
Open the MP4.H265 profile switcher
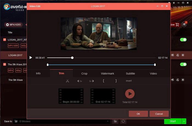13,25
